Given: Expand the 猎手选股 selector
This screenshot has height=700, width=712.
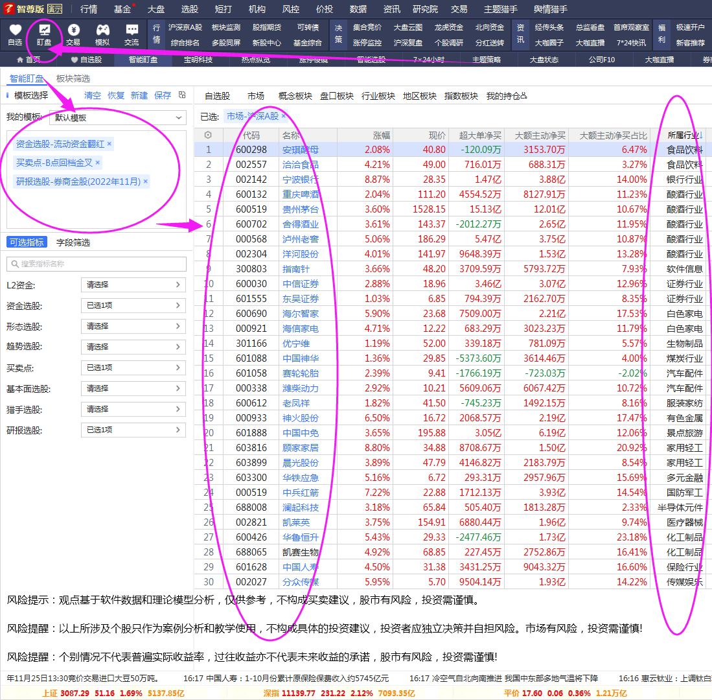Looking at the screenshot, I should (133, 409).
